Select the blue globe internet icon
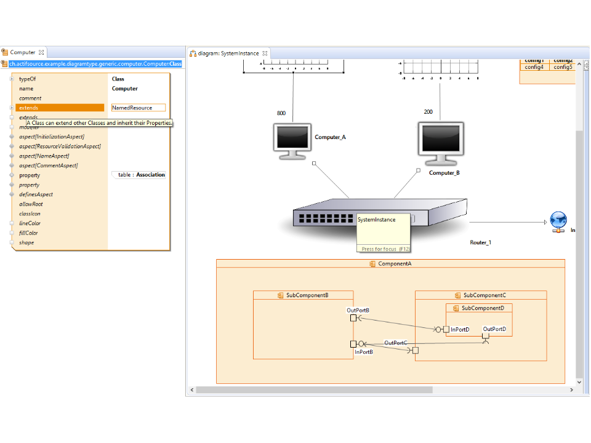The width and height of the screenshot is (591, 443). pyautogui.click(x=558, y=221)
